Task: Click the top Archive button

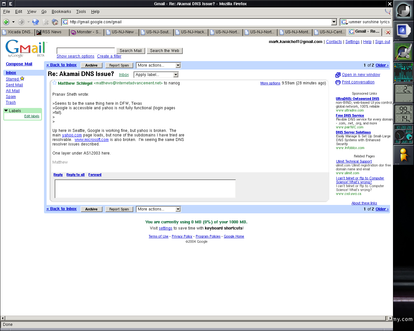Action: (x=92, y=65)
